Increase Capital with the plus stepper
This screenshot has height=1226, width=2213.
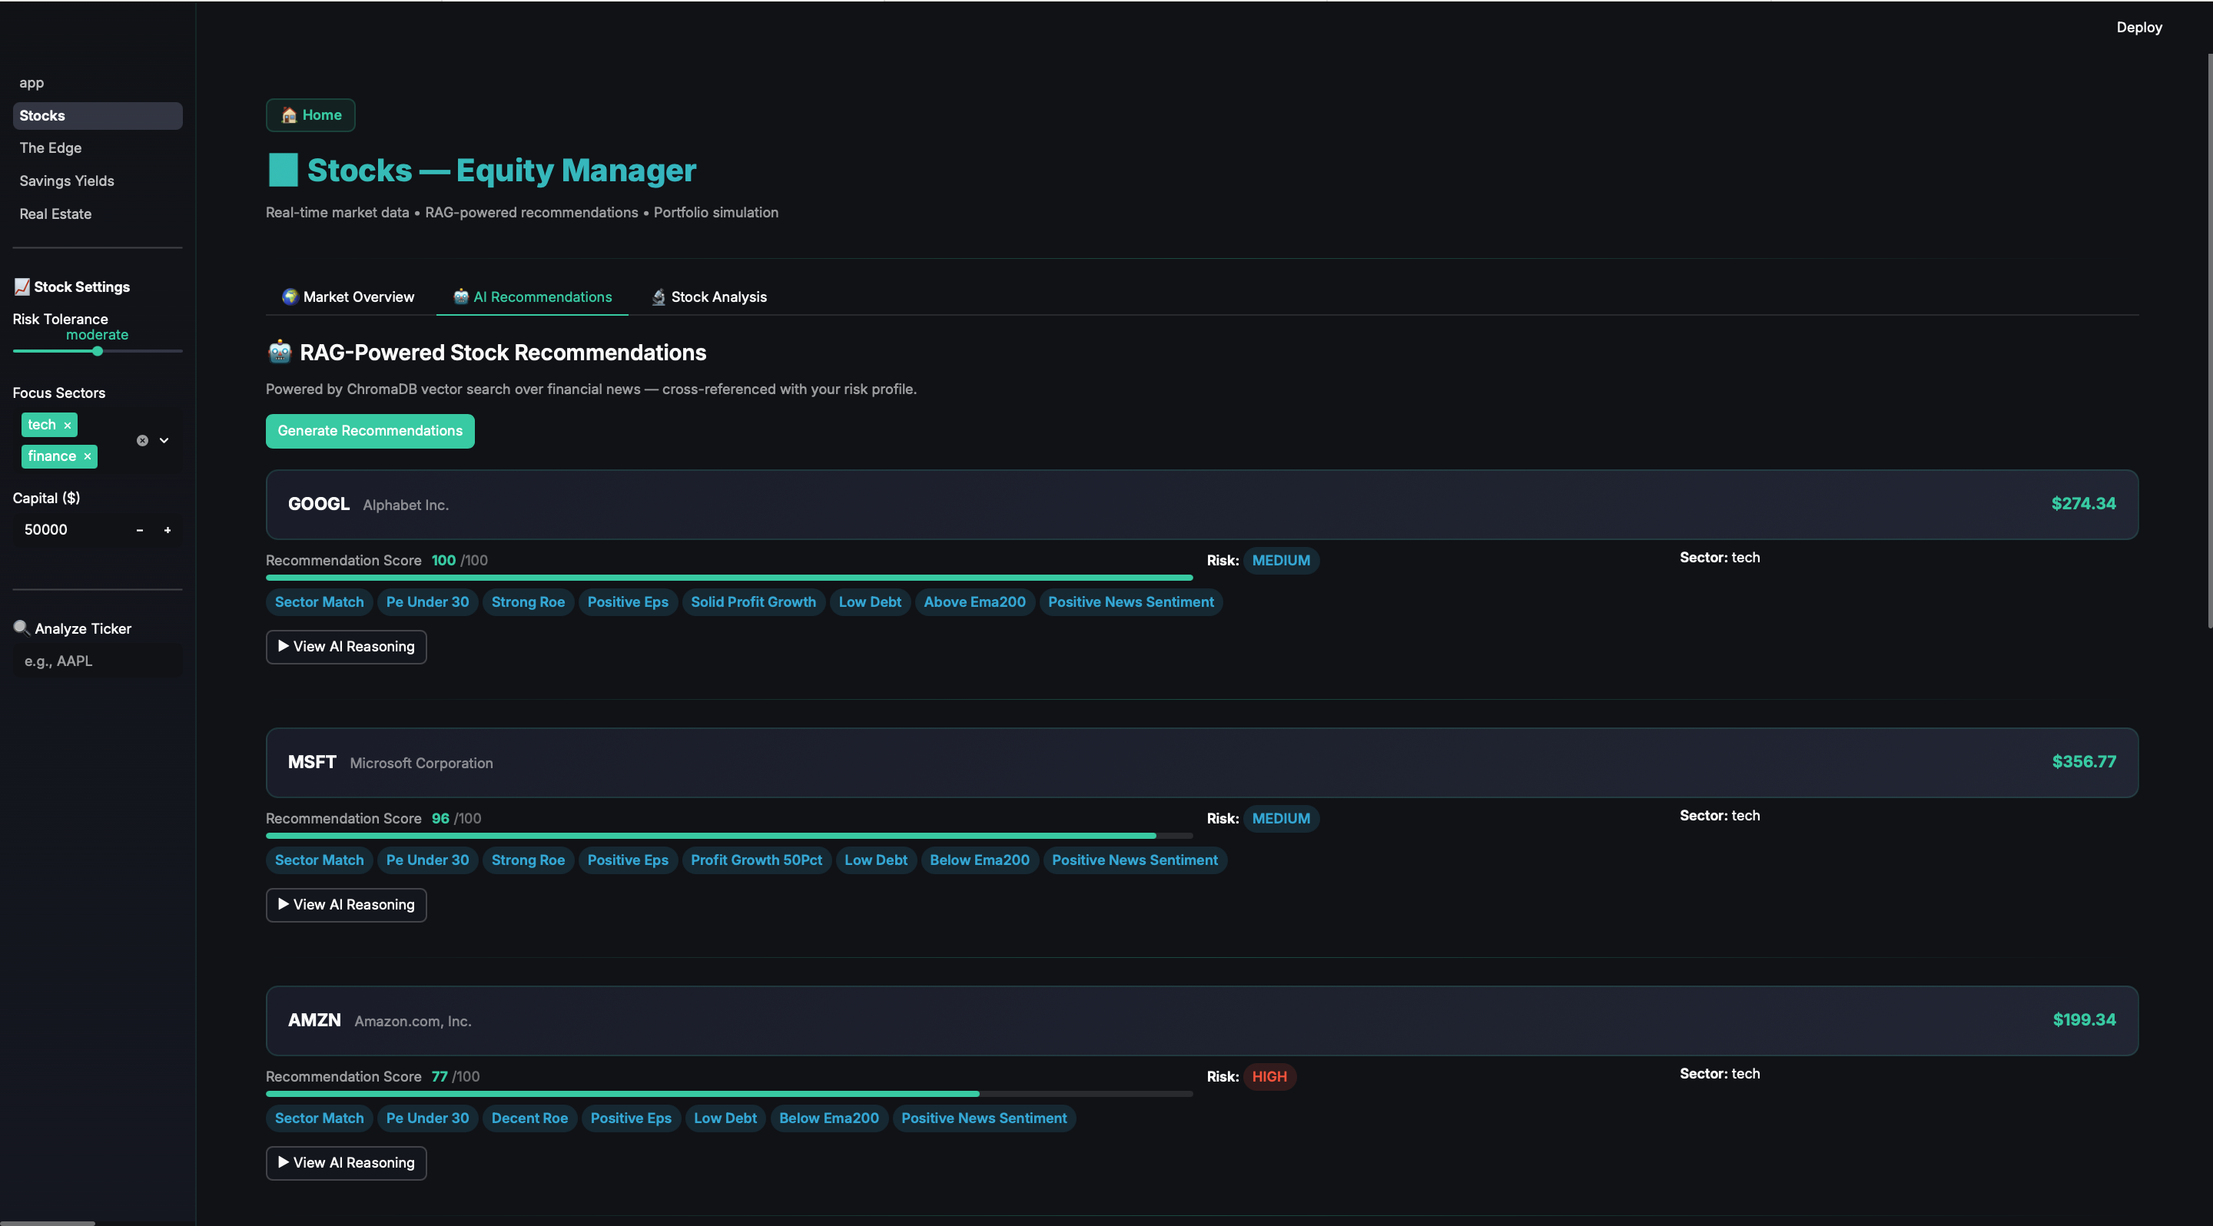168,531
